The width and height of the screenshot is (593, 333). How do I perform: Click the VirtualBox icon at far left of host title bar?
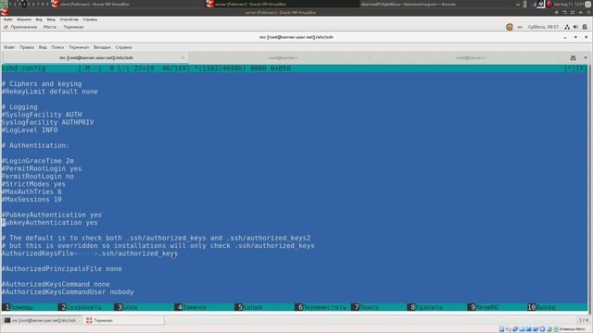(x=5, y=11)
